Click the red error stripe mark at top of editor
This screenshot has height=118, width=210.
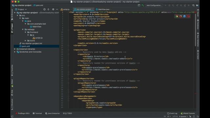pyautogui.click(x=196, y=12)
